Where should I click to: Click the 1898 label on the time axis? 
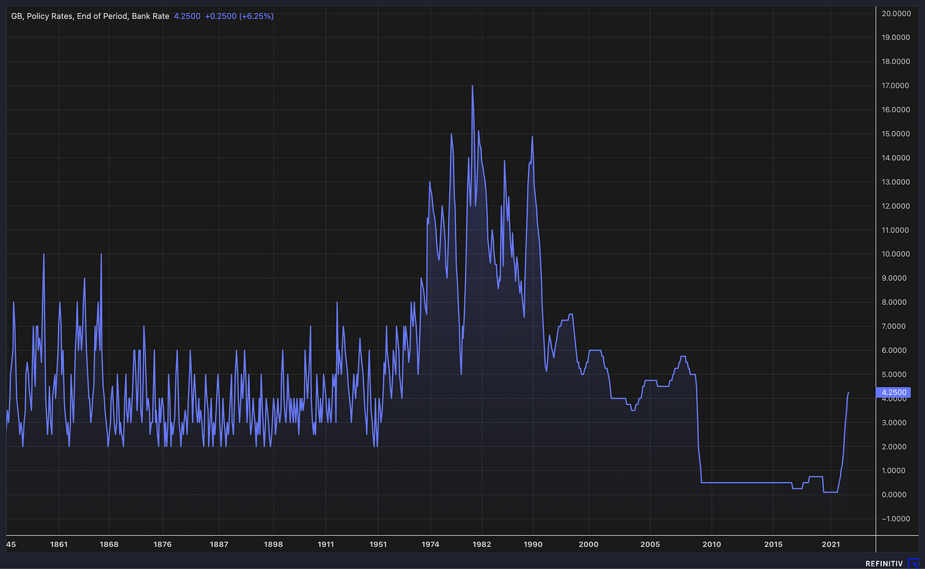click(x=273, y=545)
